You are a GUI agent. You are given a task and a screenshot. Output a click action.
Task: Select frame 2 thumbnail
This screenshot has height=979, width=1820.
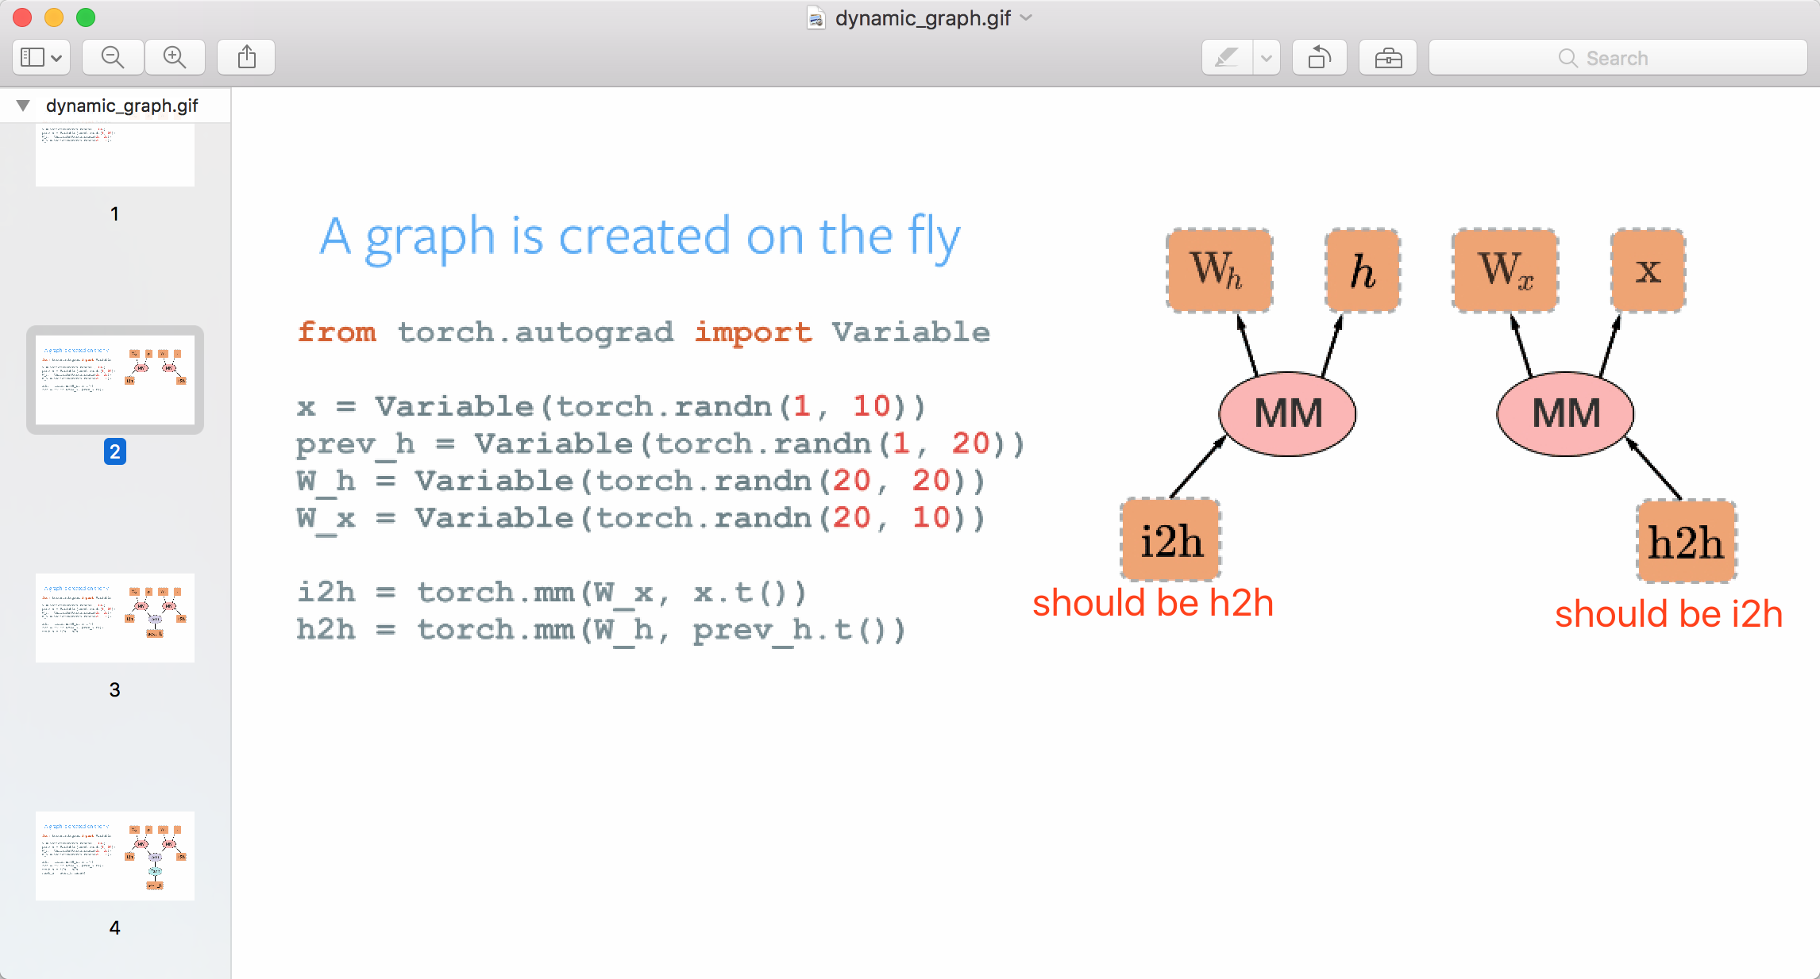coord(114,380)
